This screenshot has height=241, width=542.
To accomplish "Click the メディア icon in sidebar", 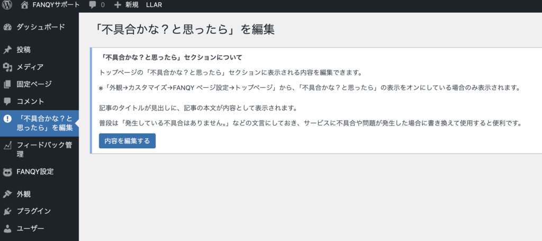I will (x=7, y=67).
